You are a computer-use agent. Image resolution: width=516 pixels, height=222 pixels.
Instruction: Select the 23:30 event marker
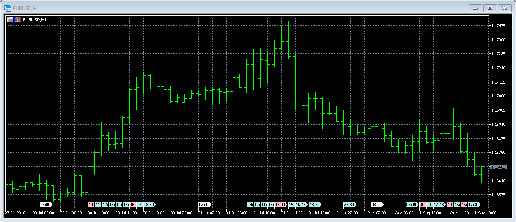349,205
